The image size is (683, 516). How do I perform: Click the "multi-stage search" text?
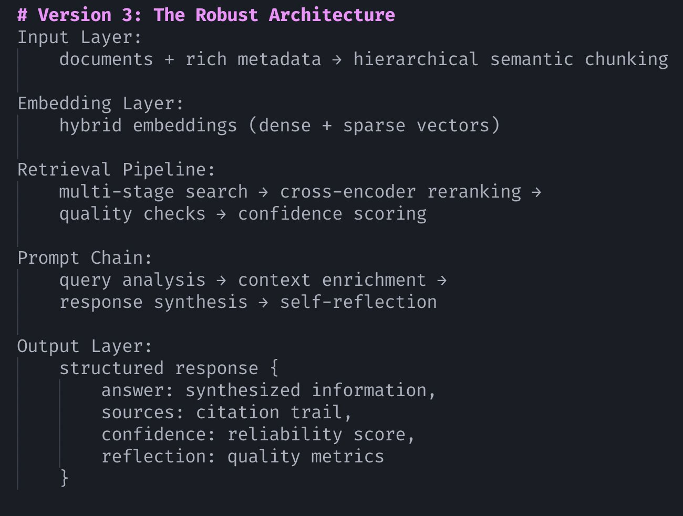(153, 192)
